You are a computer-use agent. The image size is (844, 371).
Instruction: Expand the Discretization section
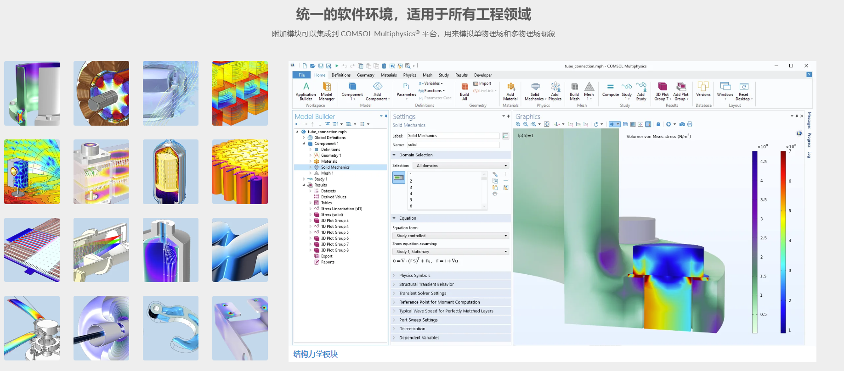(451, 329)
